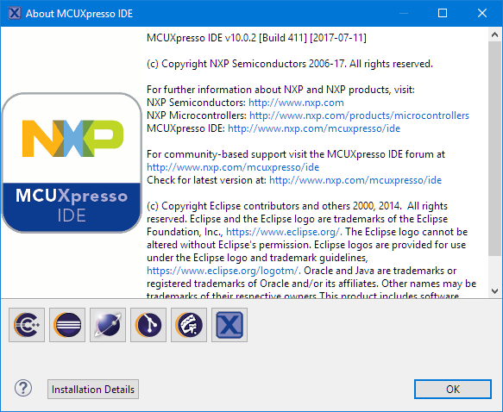Screen dimensions: 503x412
Task: Open the eclipse.org/logotm link
Action: 223,271
